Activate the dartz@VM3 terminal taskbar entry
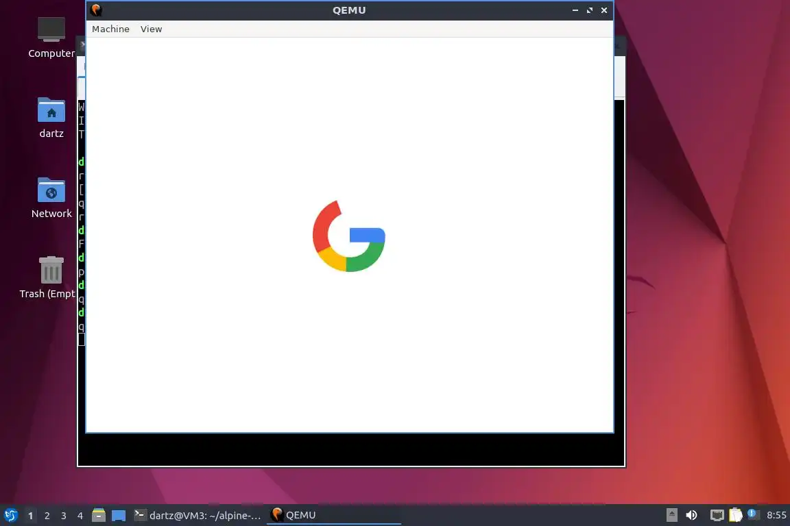The height and width of the screenshot is (526, 790). (198, 515)
